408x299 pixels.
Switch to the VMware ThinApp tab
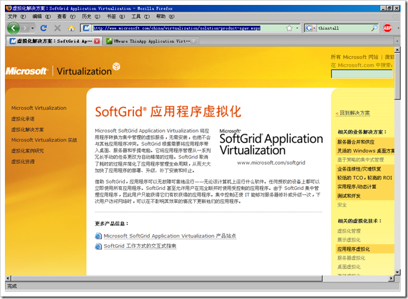[x=151, y=41]
